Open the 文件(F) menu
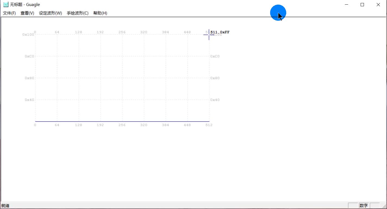The width and height of the screenshot is (387, 209). click(x=9, y=13)
